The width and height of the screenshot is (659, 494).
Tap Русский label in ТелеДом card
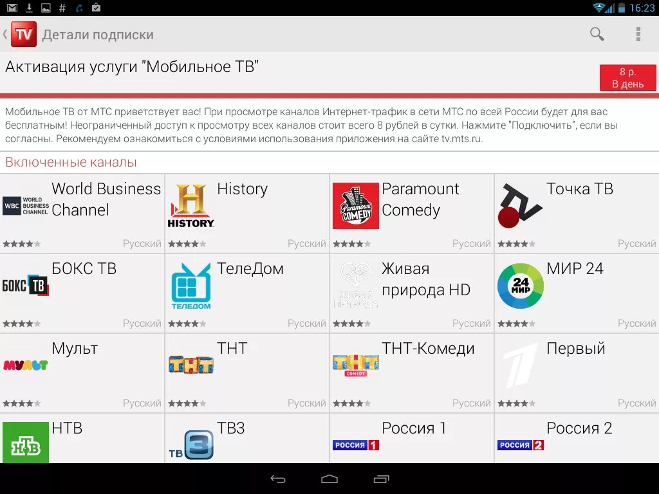307,324
